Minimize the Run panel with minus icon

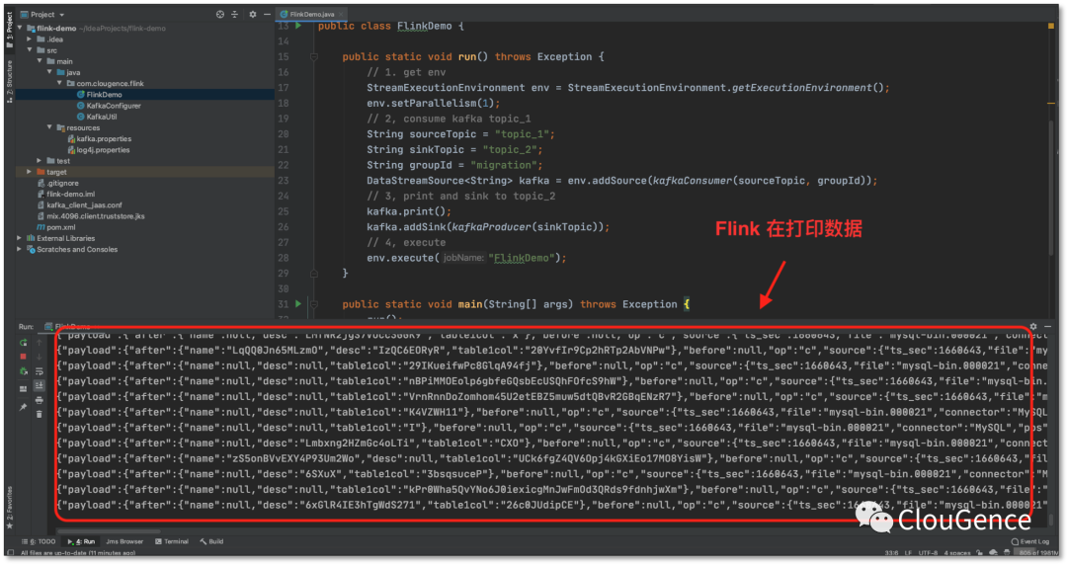[x=1047, y=327]
